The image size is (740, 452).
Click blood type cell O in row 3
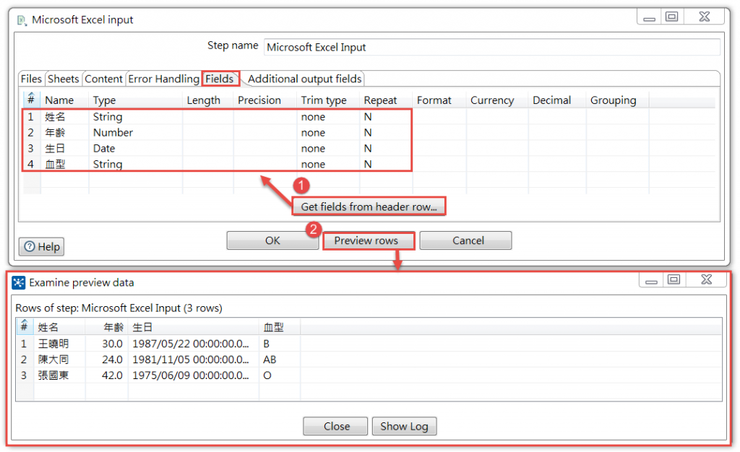[x=280, y=375]
